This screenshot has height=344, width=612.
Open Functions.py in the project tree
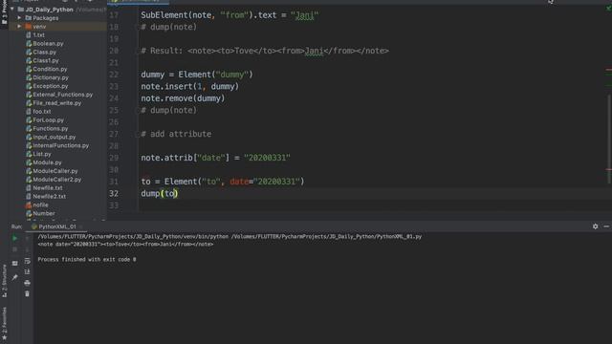(47, 128)
